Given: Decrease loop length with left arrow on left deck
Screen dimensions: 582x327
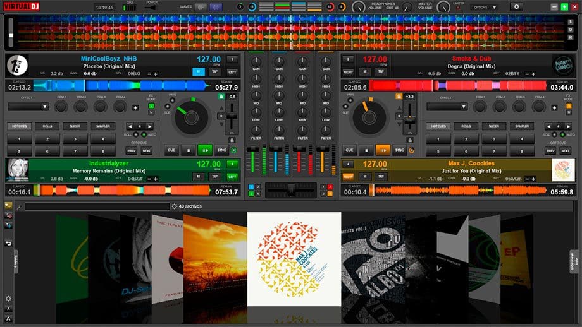Looking at the screenshot, I should tap(130, 126).
